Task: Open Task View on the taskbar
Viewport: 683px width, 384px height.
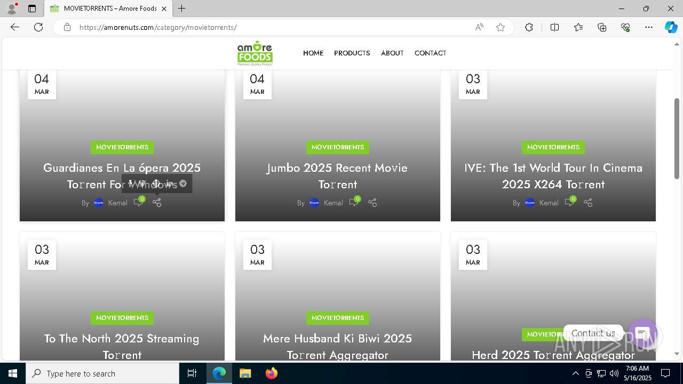Action: [x=192, y=373]
